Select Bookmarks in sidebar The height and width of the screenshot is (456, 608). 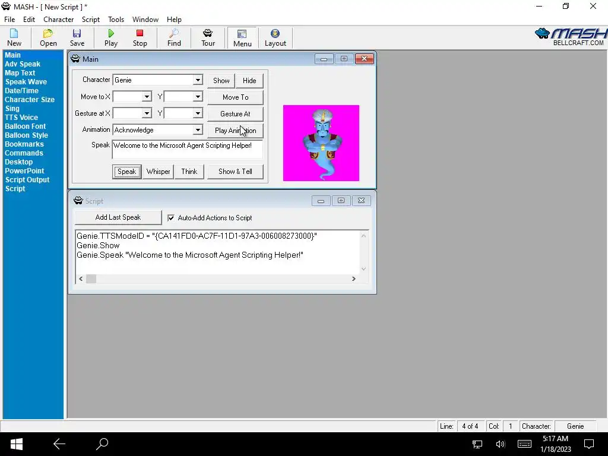tap(24, 144)
